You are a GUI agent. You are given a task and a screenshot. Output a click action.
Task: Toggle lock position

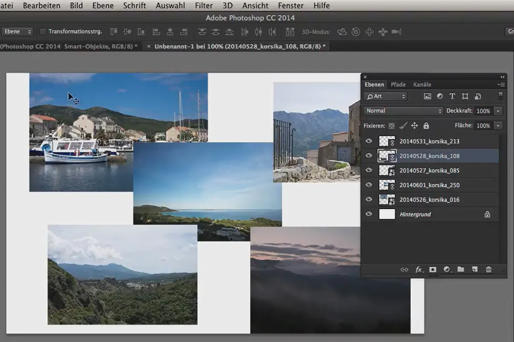[x=415, y=126]
